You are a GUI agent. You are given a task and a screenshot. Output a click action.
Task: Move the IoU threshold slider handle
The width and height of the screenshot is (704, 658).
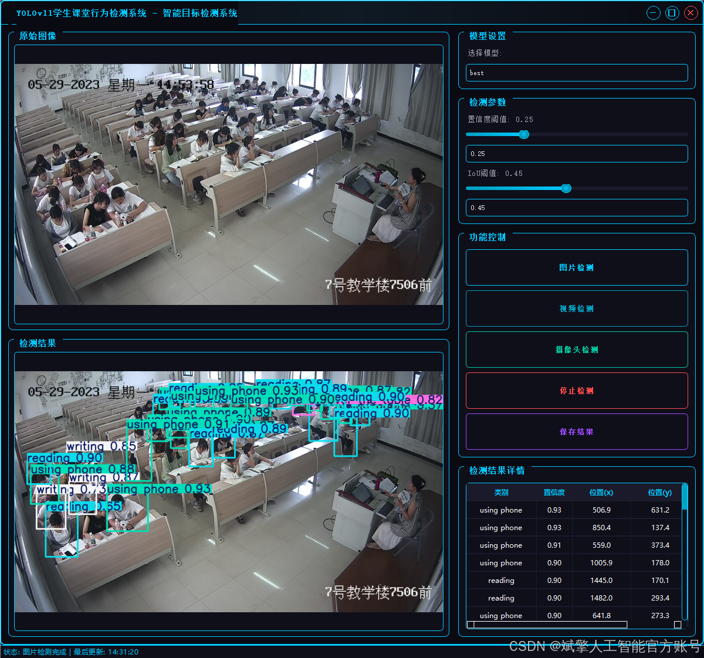[x=566, y=188]
